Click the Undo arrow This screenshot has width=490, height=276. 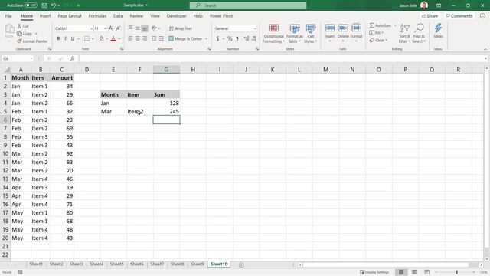54,5
